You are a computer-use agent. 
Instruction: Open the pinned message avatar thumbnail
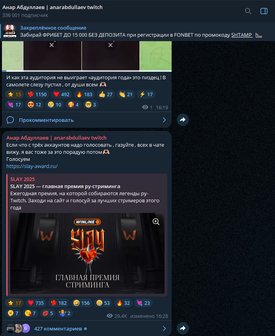tap(10, 31)
